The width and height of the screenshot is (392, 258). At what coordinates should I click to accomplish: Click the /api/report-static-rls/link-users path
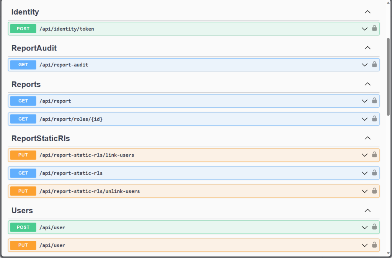(87, 155)
